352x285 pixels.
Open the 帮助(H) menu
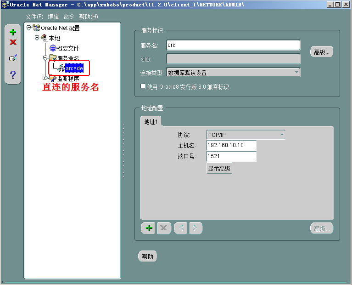coord(89,17)
